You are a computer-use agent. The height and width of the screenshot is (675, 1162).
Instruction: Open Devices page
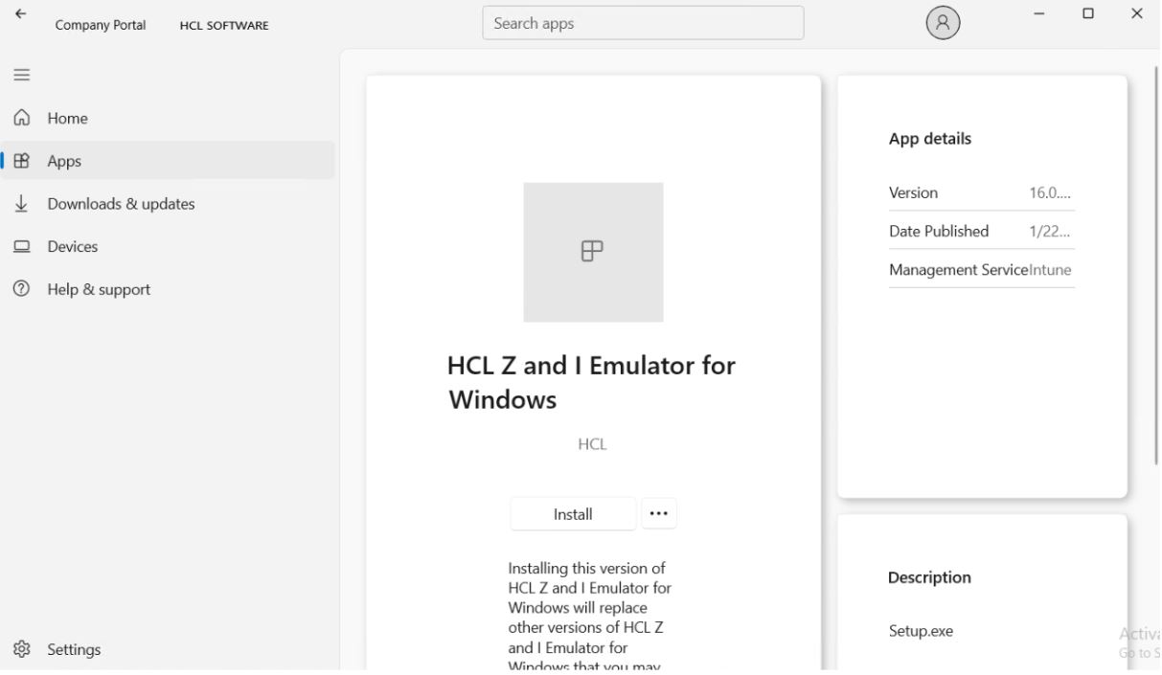170,246
